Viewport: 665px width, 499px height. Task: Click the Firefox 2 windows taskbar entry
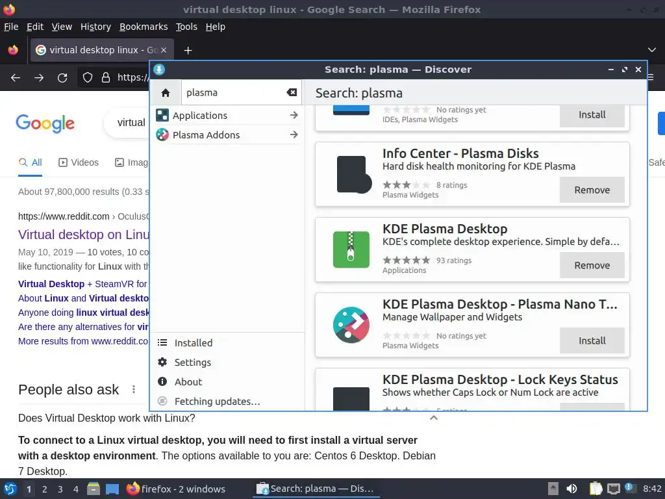coord(176,489)
